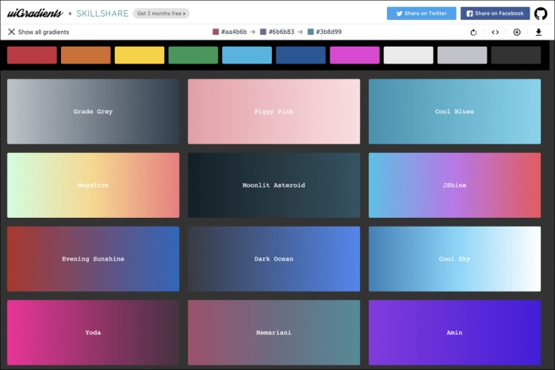The width and height of the screenshot is (555, 370).
Task: Select the MegaTron gradient
Action: click(x=93, y=185)
